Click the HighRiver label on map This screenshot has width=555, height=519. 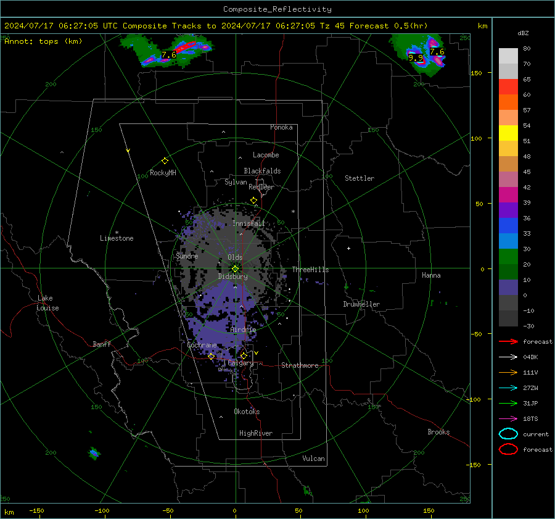(x=256, y=433)
